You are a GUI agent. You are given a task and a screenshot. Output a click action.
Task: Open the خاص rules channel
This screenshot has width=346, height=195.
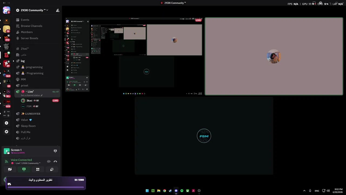coord(37,55)
